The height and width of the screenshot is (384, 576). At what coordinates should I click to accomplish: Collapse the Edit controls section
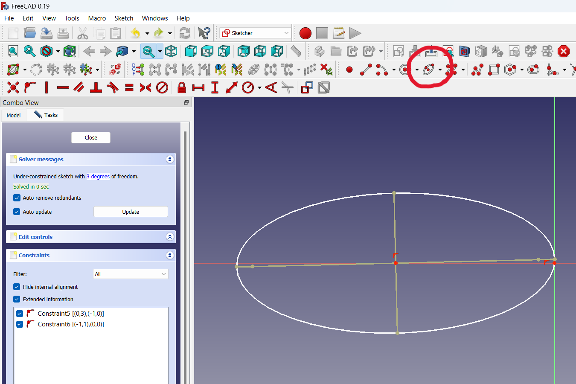(170, 237)
